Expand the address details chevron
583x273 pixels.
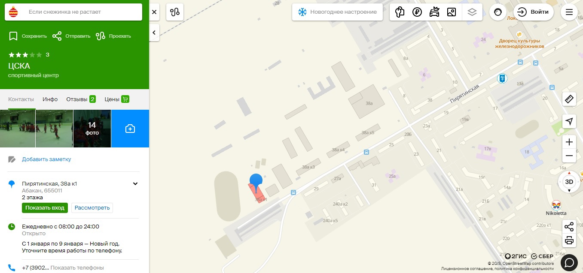135,184
